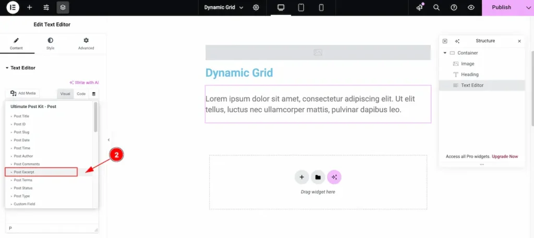This screenshot has height=238, width=534.
Task: Click the dynamic tags list scrollbar
Action: pyautogui.click(x=95, y=117)
